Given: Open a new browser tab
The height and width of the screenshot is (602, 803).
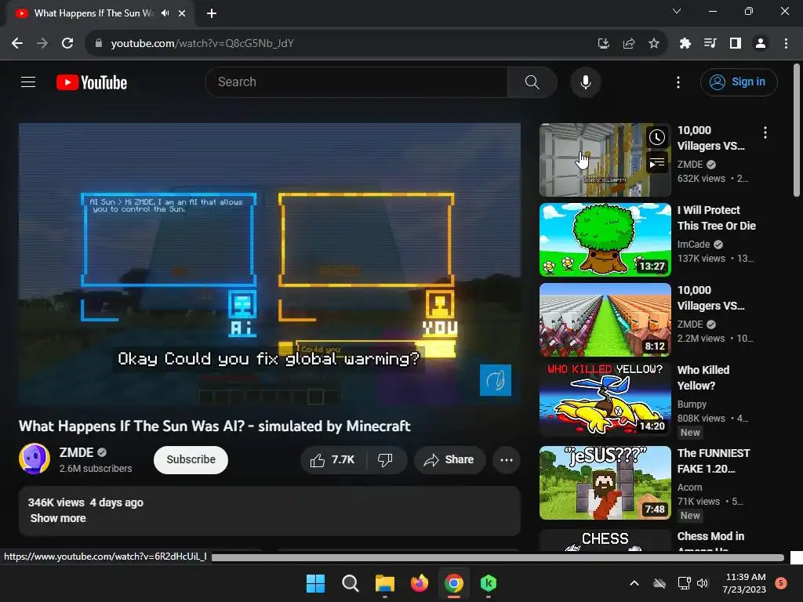Looking at the screenshot, I should click(x=212, y=13).
